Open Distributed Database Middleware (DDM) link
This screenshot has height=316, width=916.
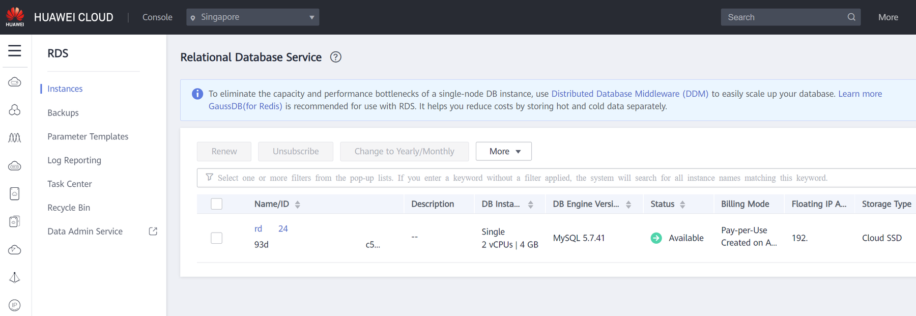(630, 94)
